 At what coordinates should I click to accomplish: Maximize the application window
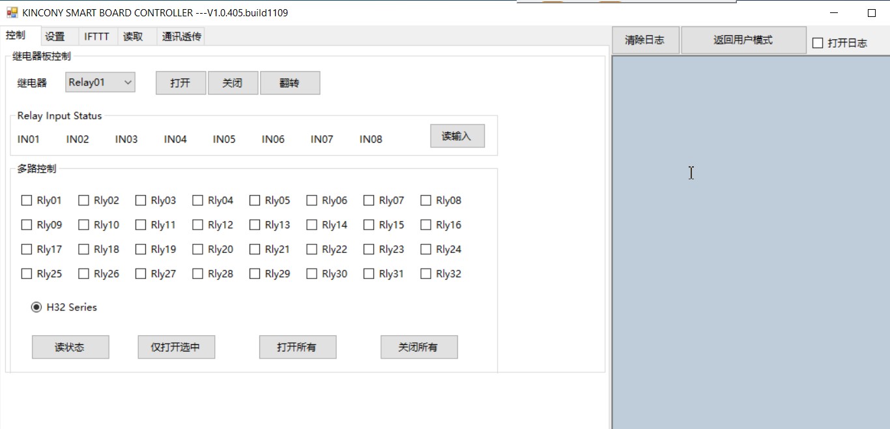[871, 13]
